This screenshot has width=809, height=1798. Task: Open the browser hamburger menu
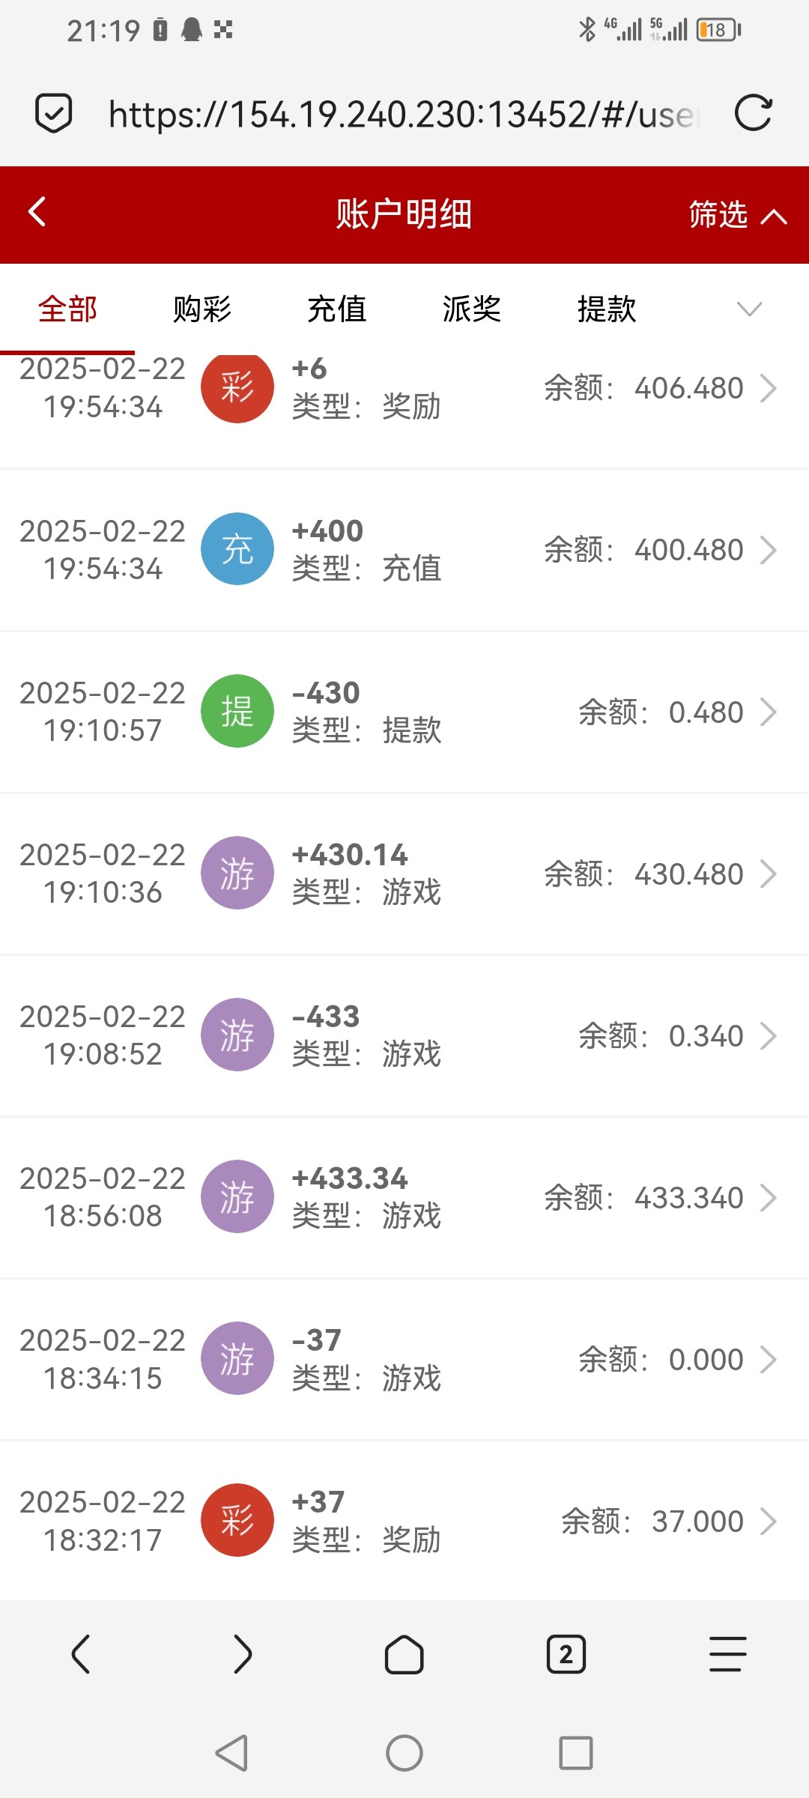click(727, 1654)
